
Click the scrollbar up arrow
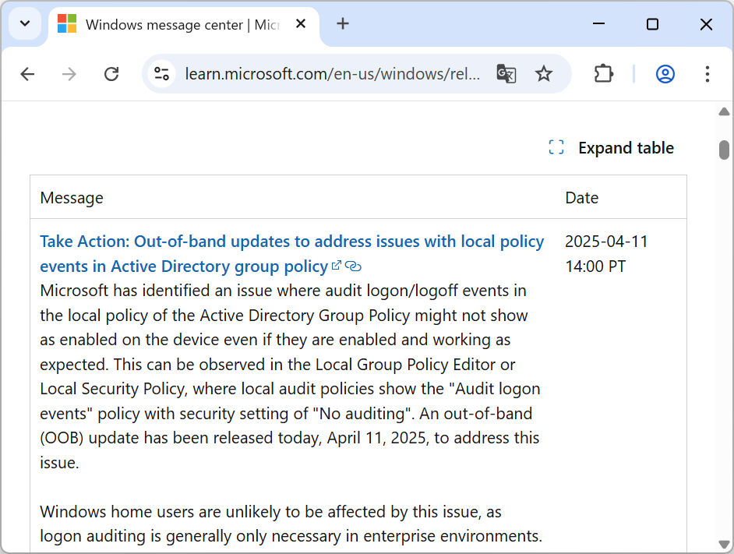pos(724,112)
